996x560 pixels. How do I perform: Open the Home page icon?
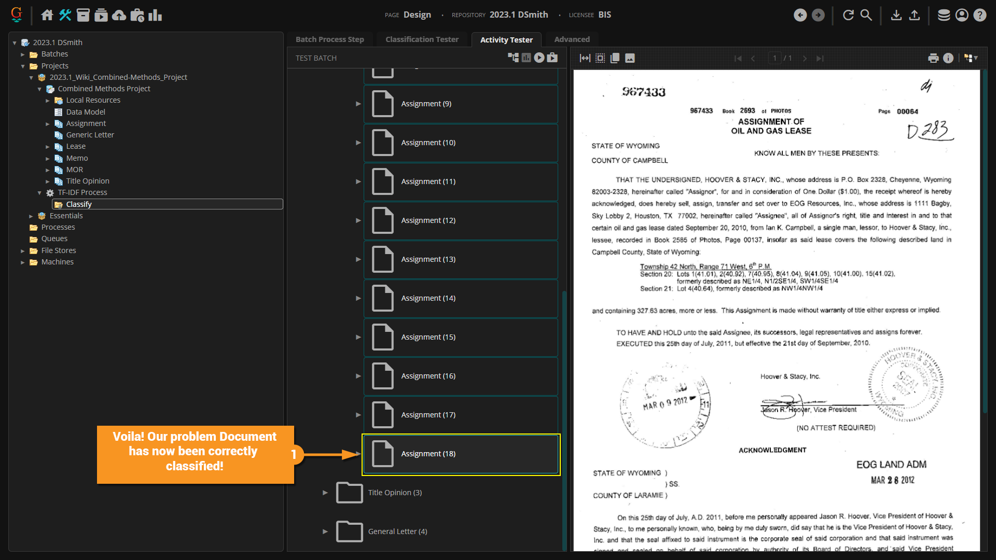[47, 15]
